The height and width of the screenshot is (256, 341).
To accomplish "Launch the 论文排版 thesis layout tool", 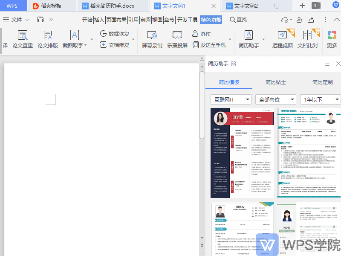I will (48, 39).
